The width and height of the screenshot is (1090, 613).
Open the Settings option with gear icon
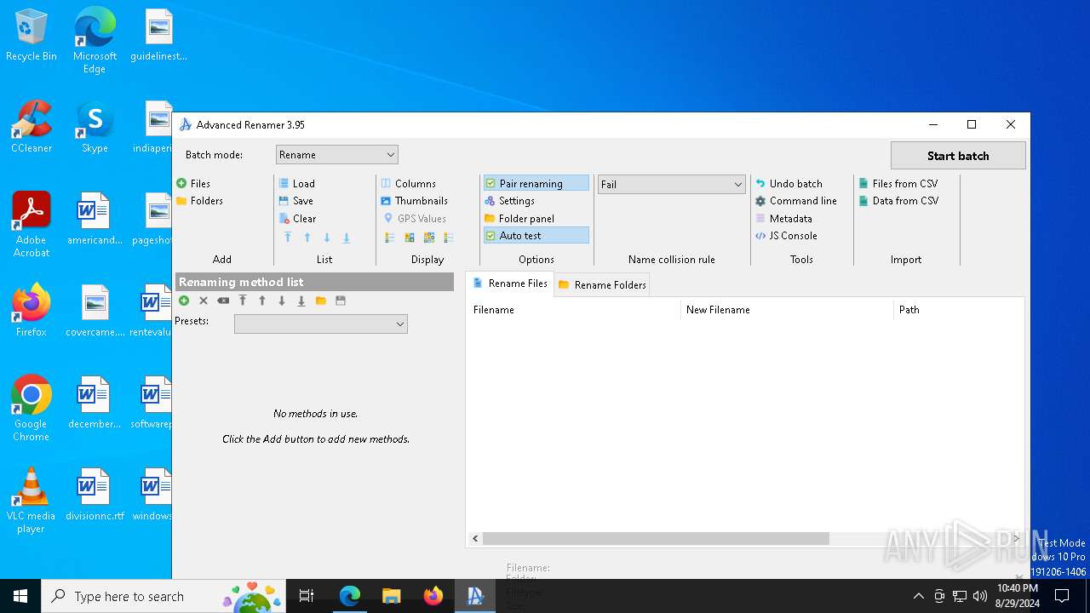point(509,201)
